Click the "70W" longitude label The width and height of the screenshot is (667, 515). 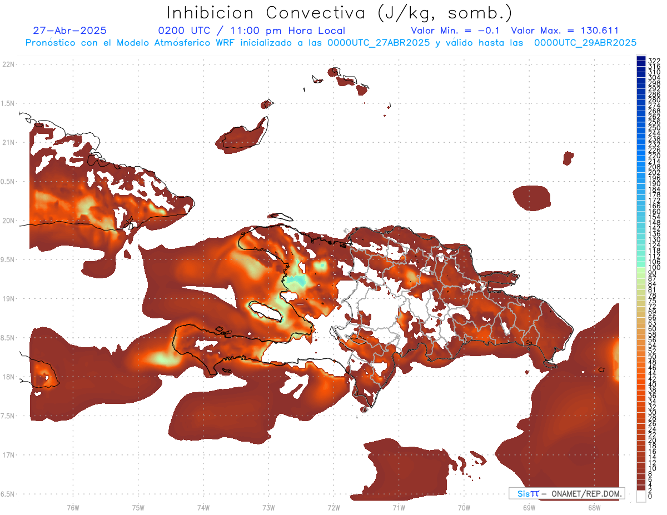click(x=464, y=507)
